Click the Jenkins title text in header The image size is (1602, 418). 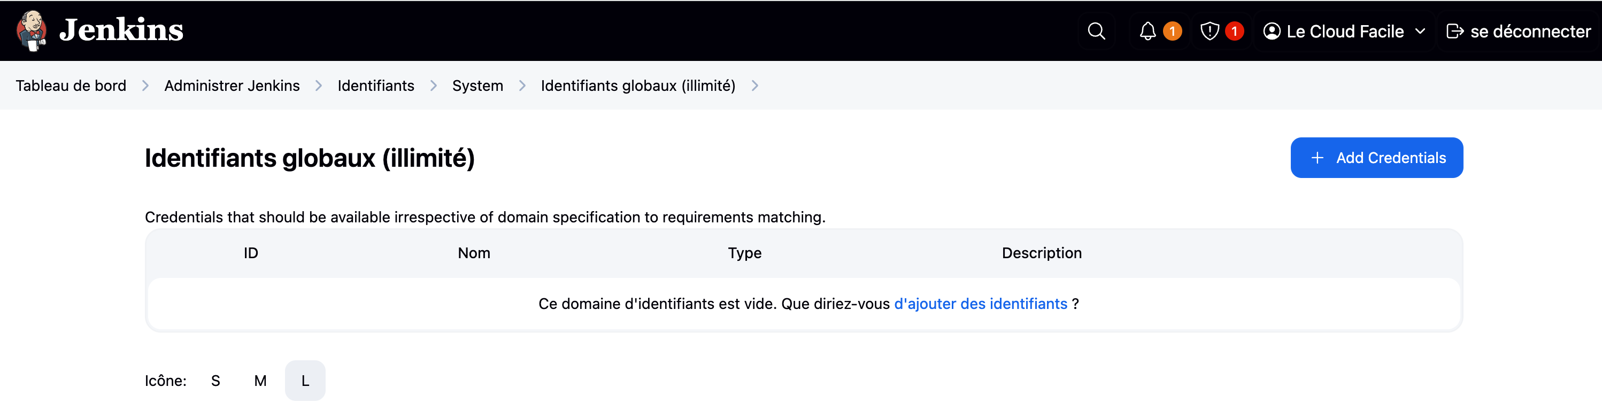[121, 30]
